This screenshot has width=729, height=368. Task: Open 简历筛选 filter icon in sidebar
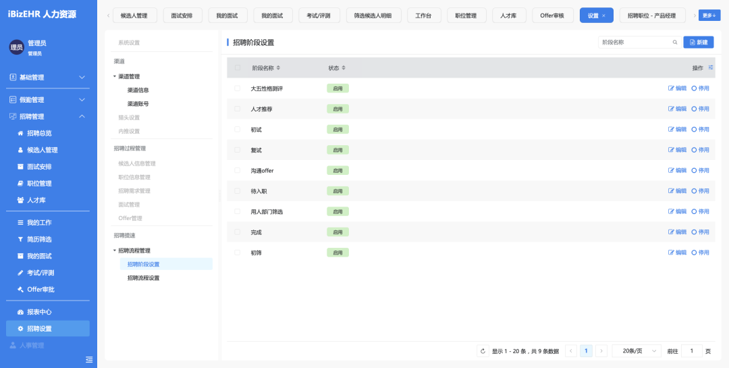20,239
